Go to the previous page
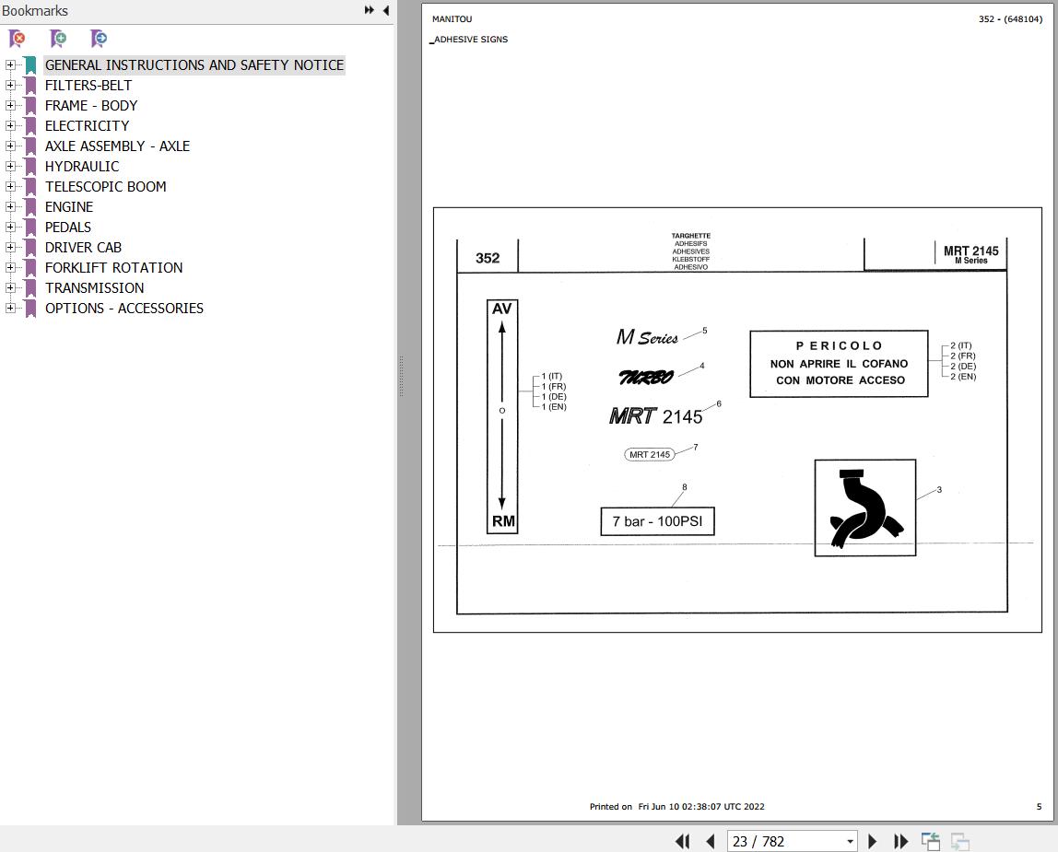The width and height of the screenshot is (1058, 852). click(710, 841)
